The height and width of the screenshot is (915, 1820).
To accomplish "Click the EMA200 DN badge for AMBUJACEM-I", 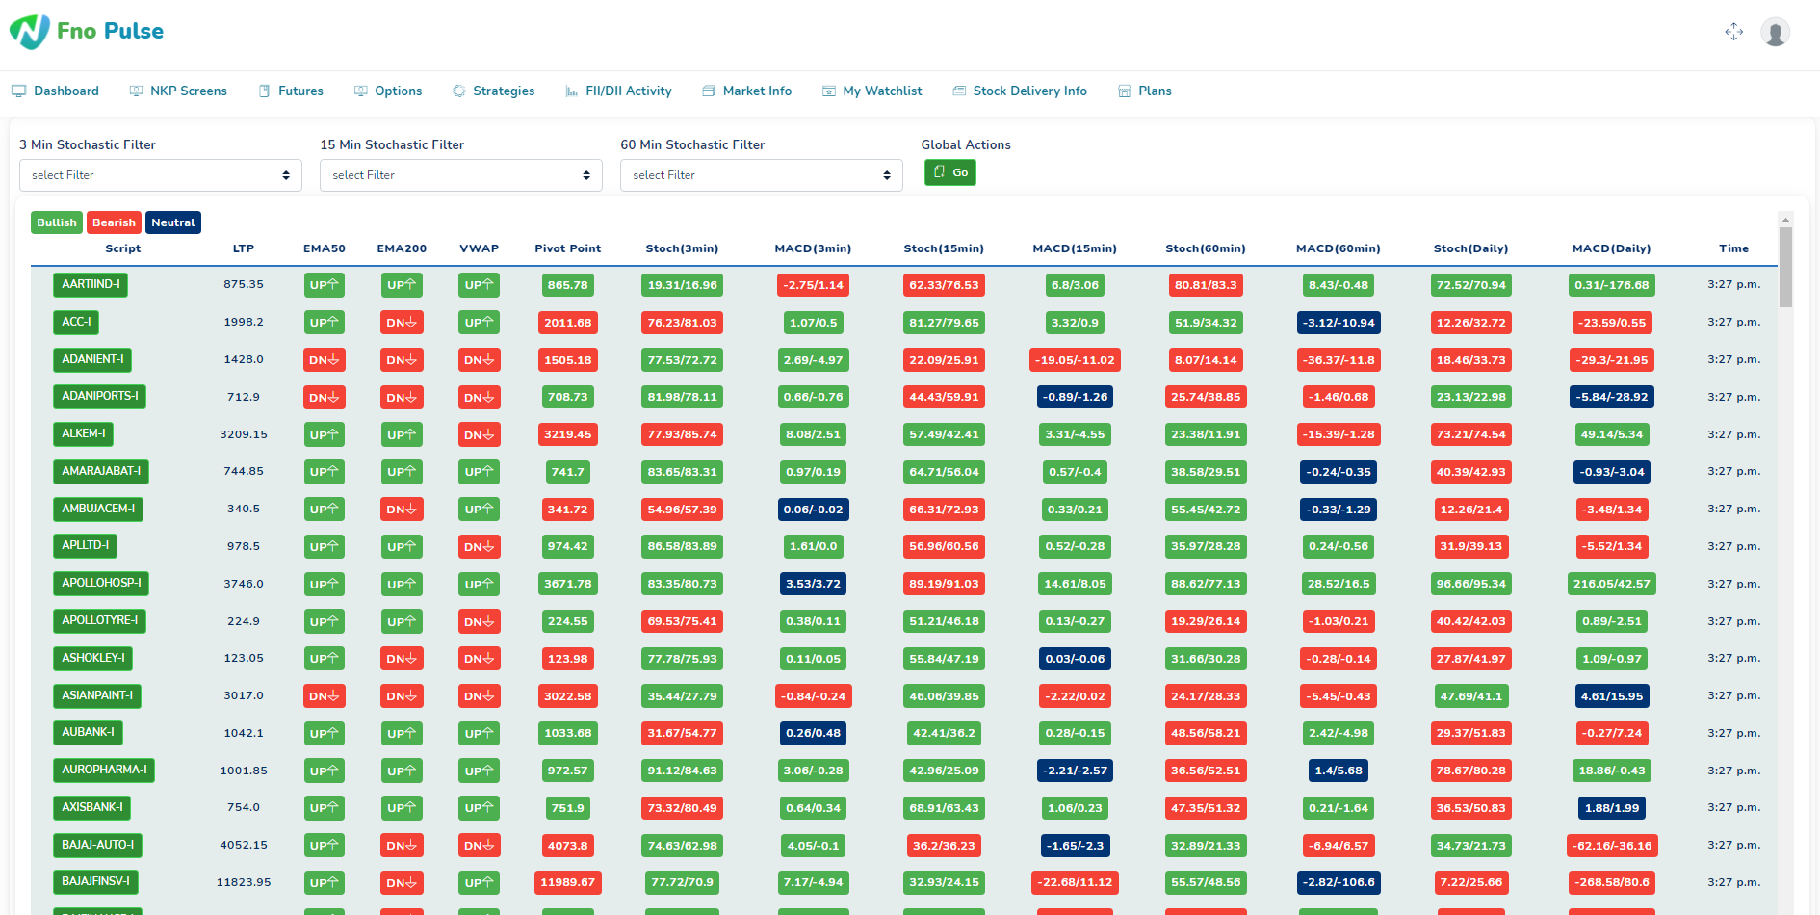I will coord(402,510).
